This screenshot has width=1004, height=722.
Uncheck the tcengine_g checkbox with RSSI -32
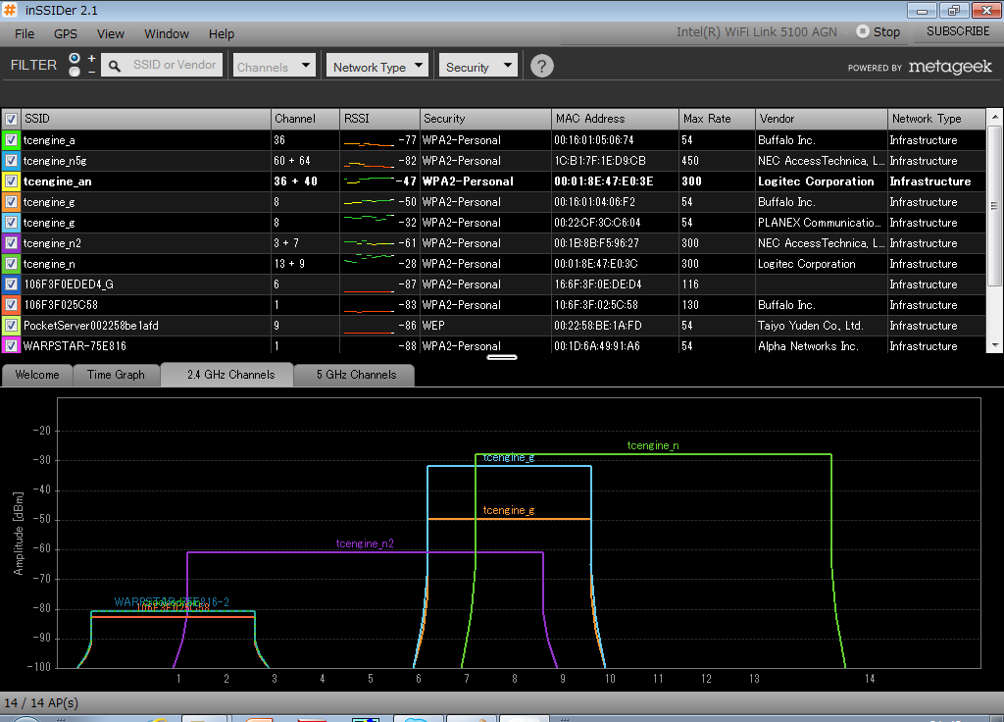[x=11, y=223]
